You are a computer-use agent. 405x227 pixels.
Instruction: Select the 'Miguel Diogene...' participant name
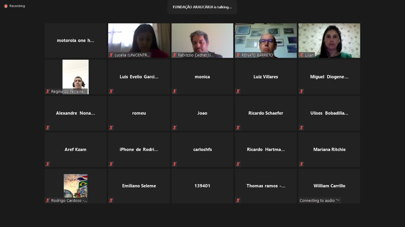pyautogui.click(x=329, y=77)
